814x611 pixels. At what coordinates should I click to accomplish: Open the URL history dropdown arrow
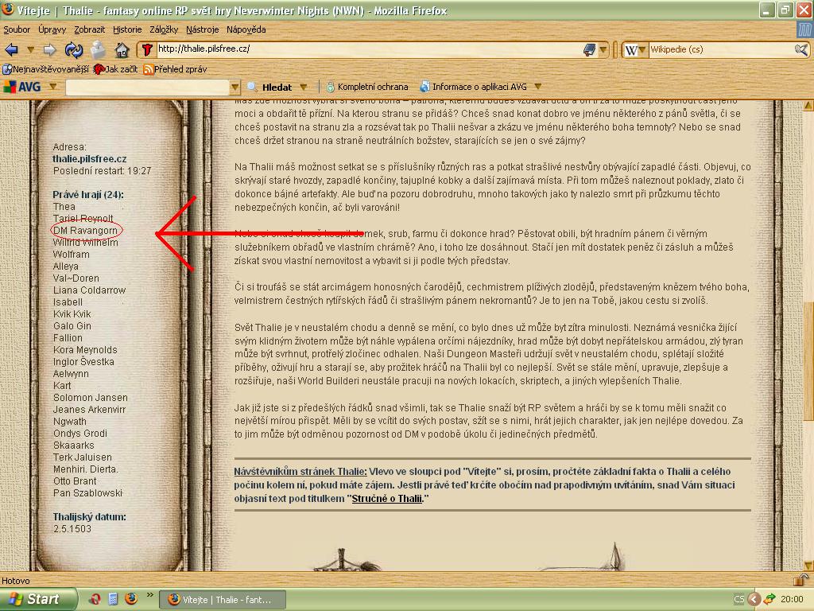pyautogui.click(x=604, y=49)
